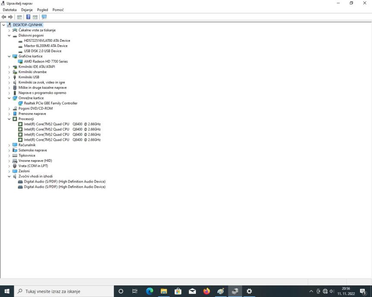Open File Explorer from the taskbar
Viewport: 372px width, 297px height.
[164, 291]
